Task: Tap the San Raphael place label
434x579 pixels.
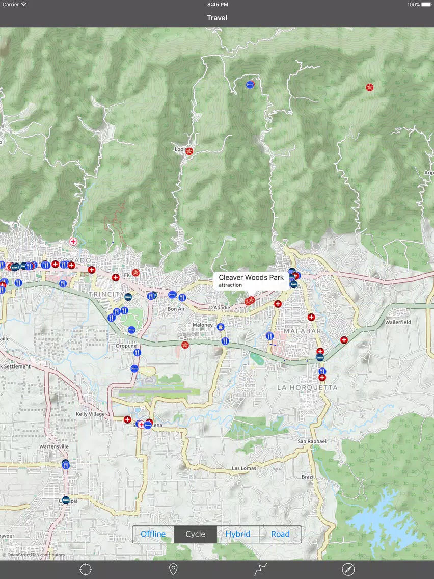Action: 312,441
